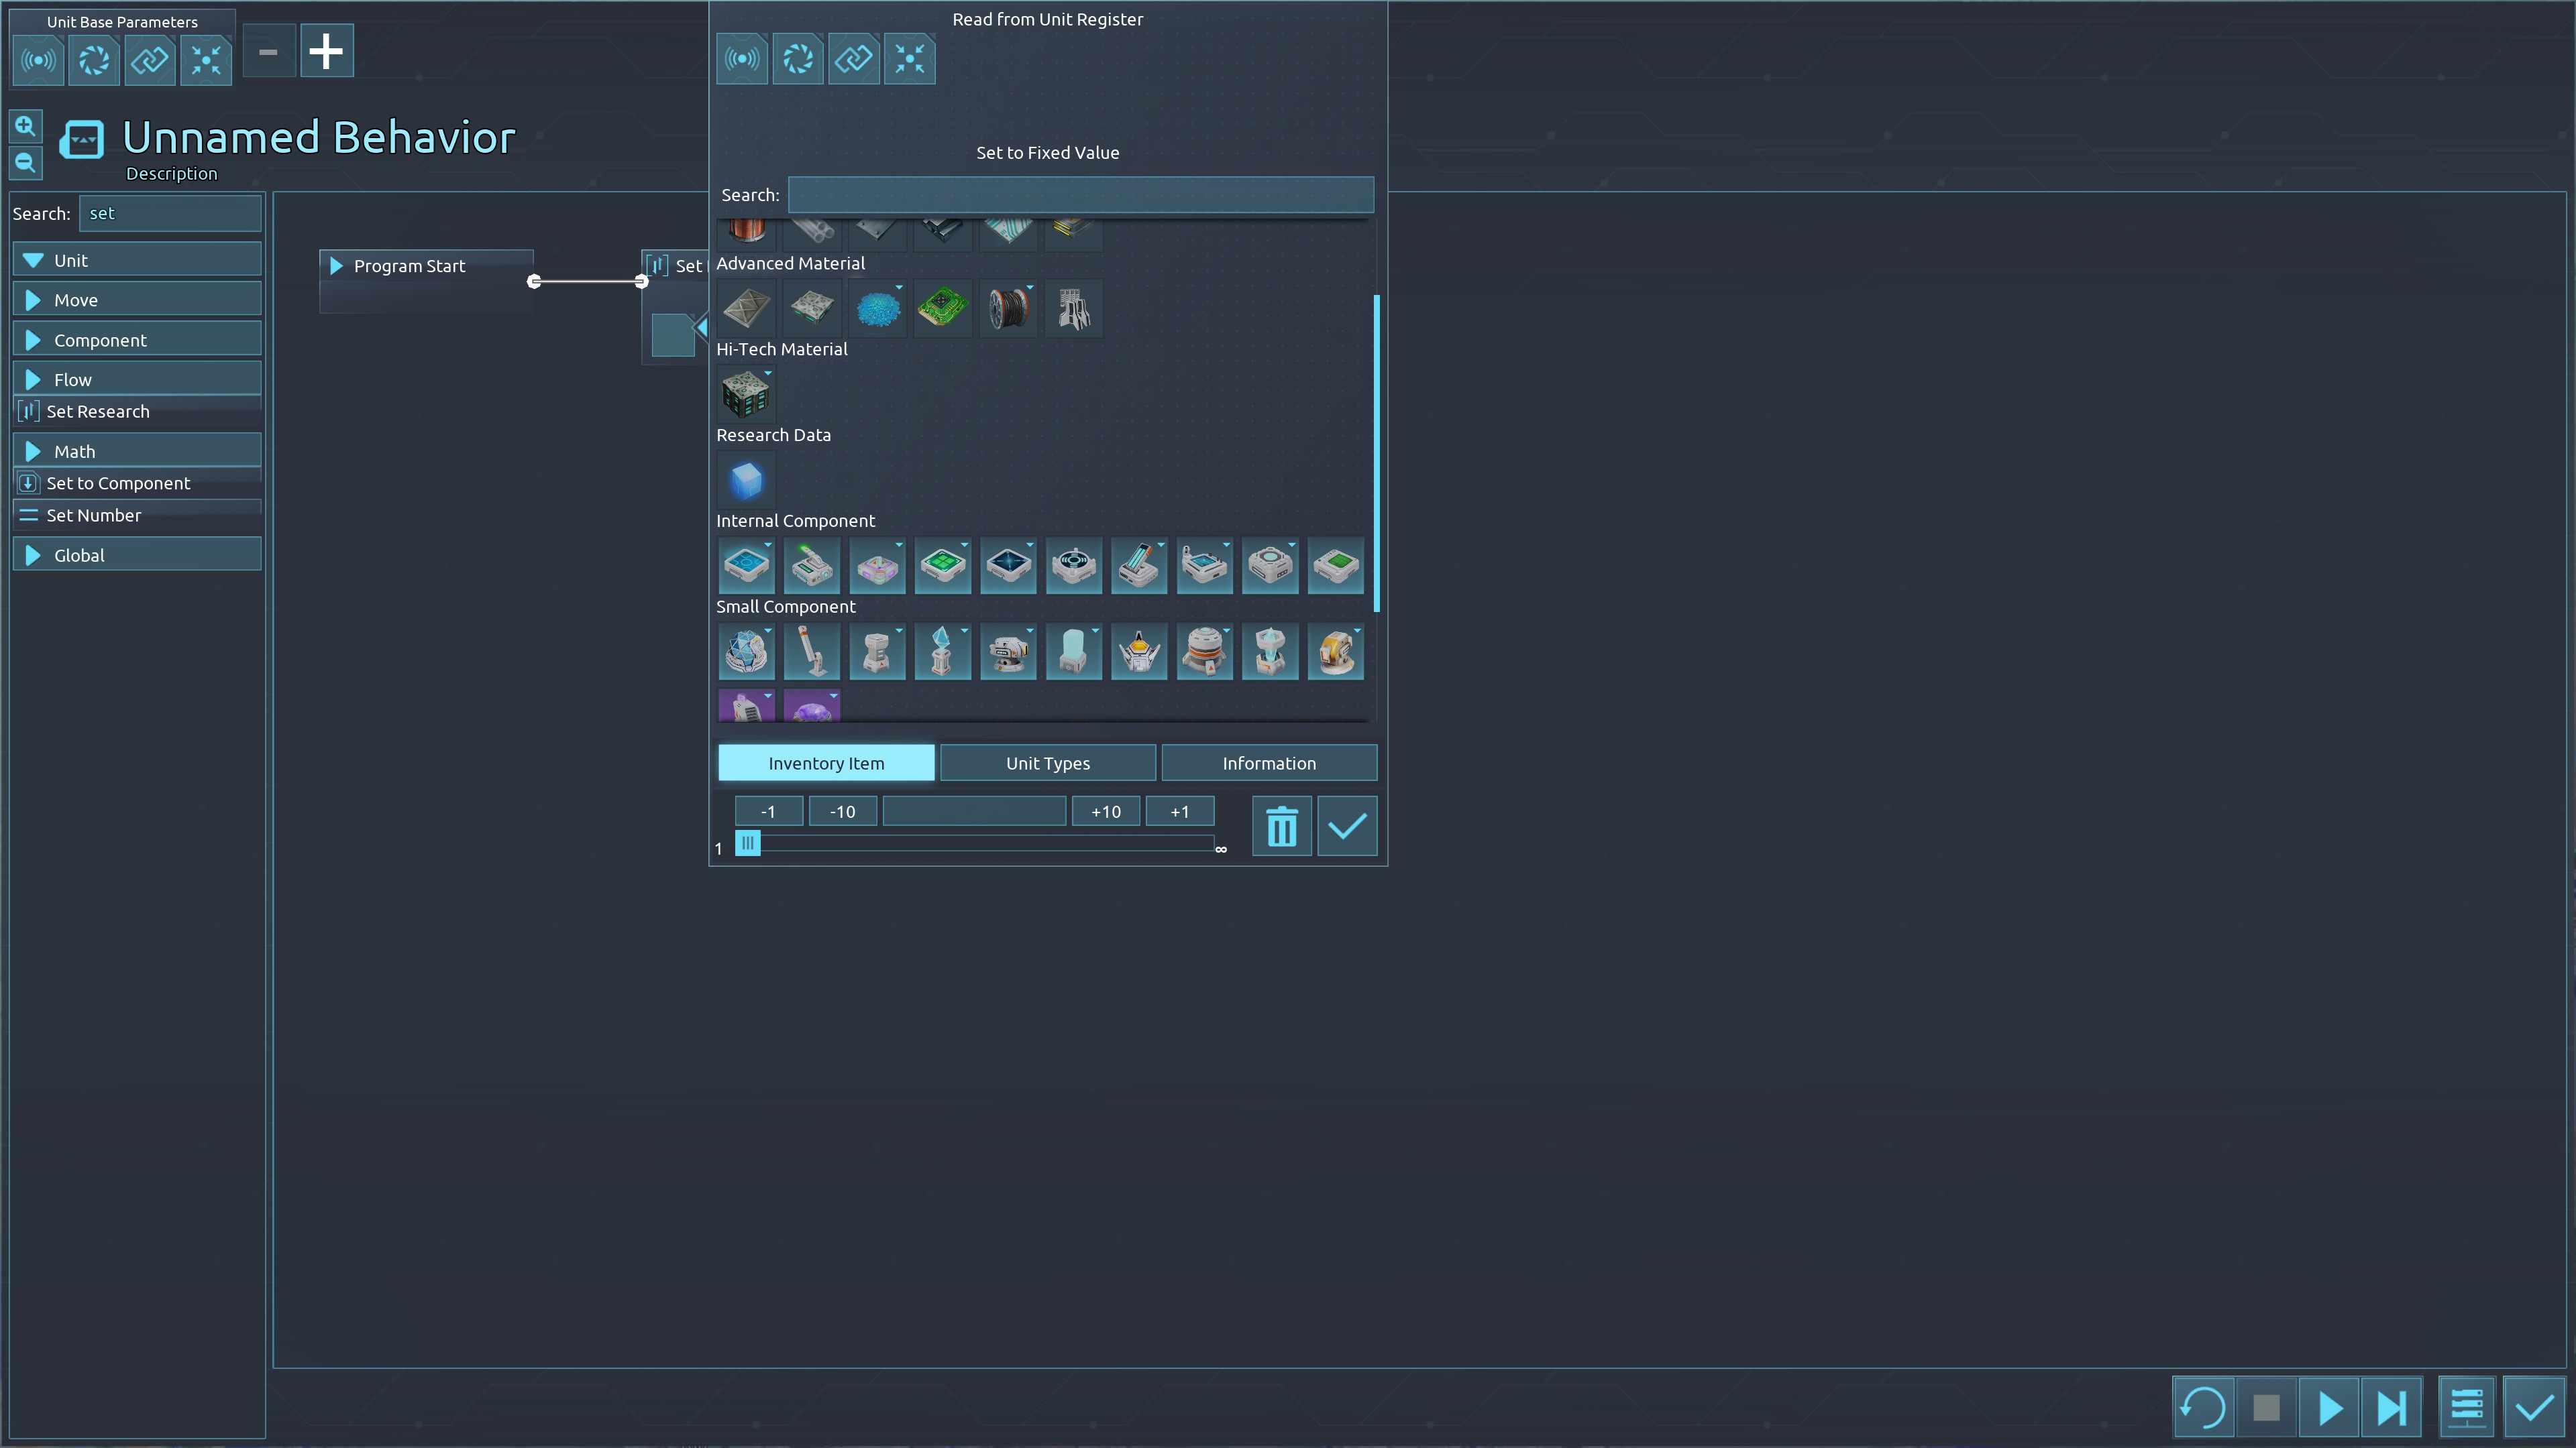This screenshot has height=1448, width=2576.
Task: Toggle the Signal icon in Unit Base Parameters
Action: coord(39,61)
